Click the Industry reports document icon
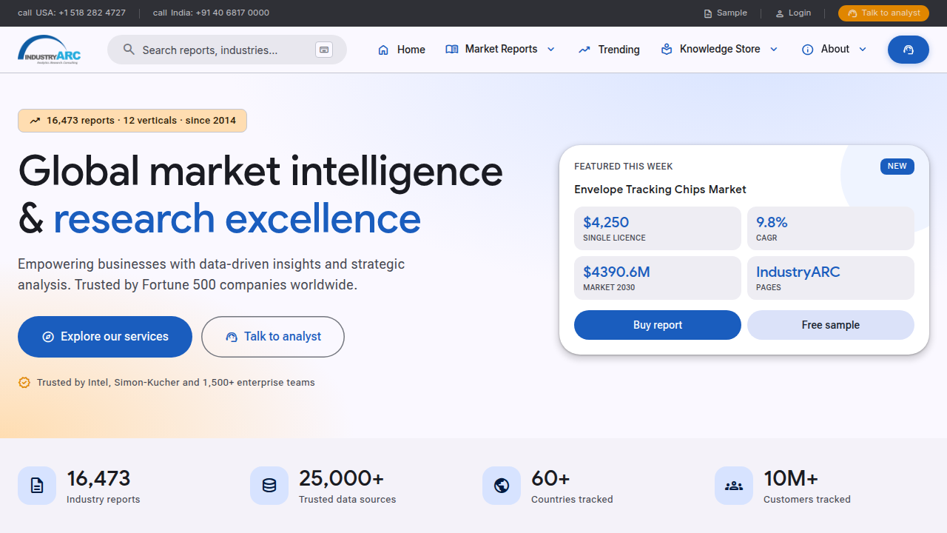Image resolution: width=947 pixels, height=533 pixels. (x=37, y=486)
